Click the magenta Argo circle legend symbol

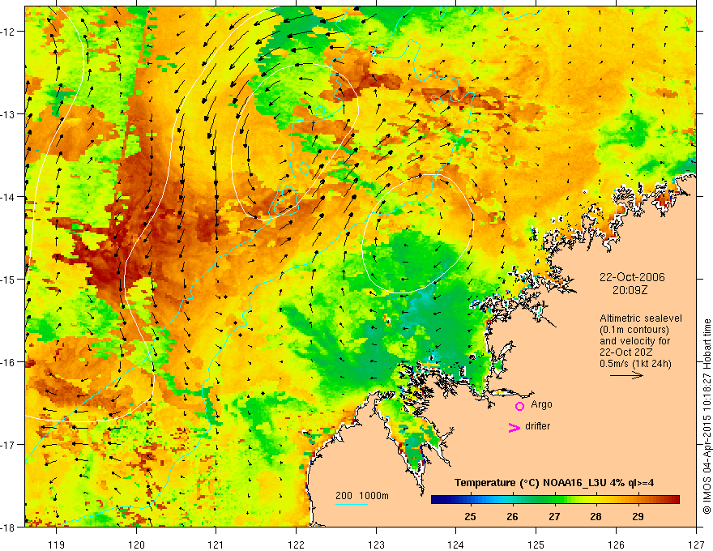pyautogui.click(x=519, y=406)
